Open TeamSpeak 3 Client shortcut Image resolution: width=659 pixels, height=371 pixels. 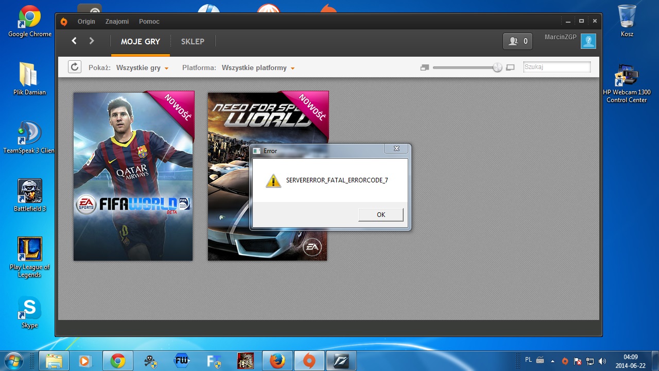pos(29,138)
